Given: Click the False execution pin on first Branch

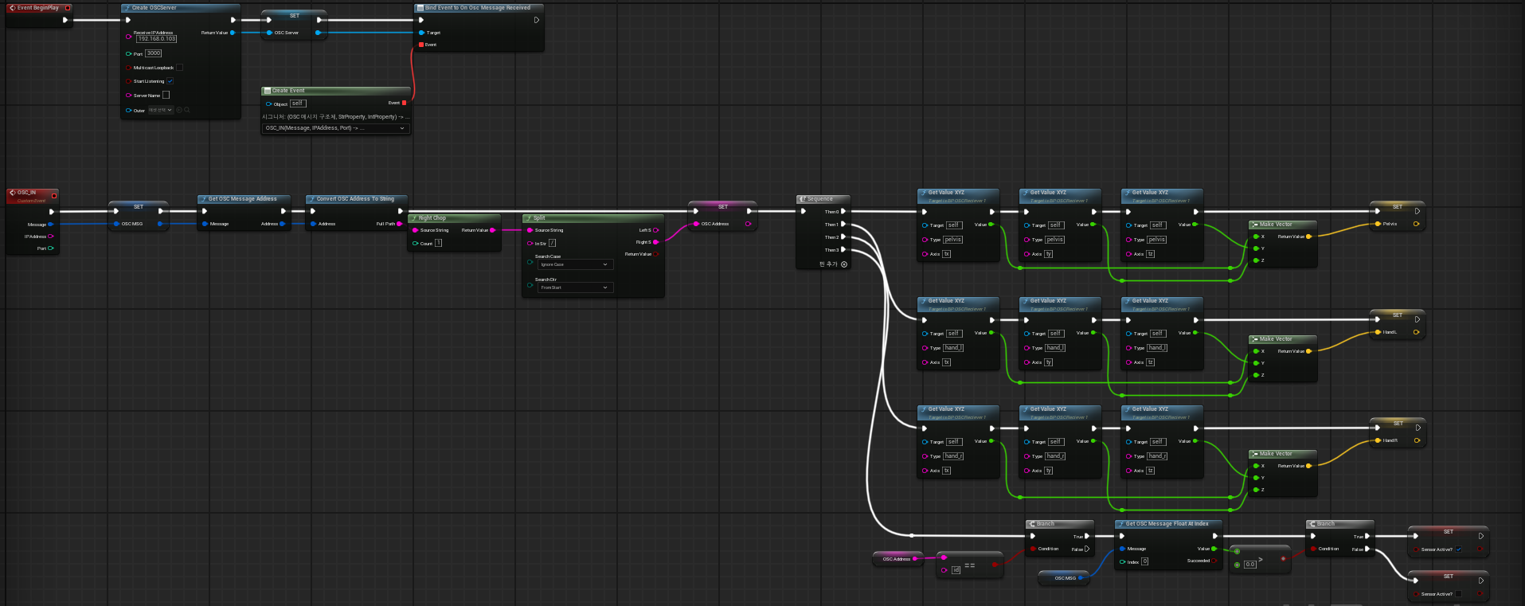Looking at the screenshot, I should coord(1086,549).
